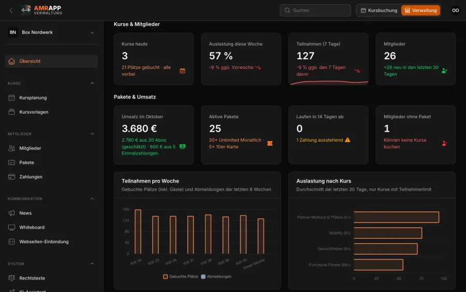Click the News megaphone icon
466x292 pixels.
(x=11, y=213)
